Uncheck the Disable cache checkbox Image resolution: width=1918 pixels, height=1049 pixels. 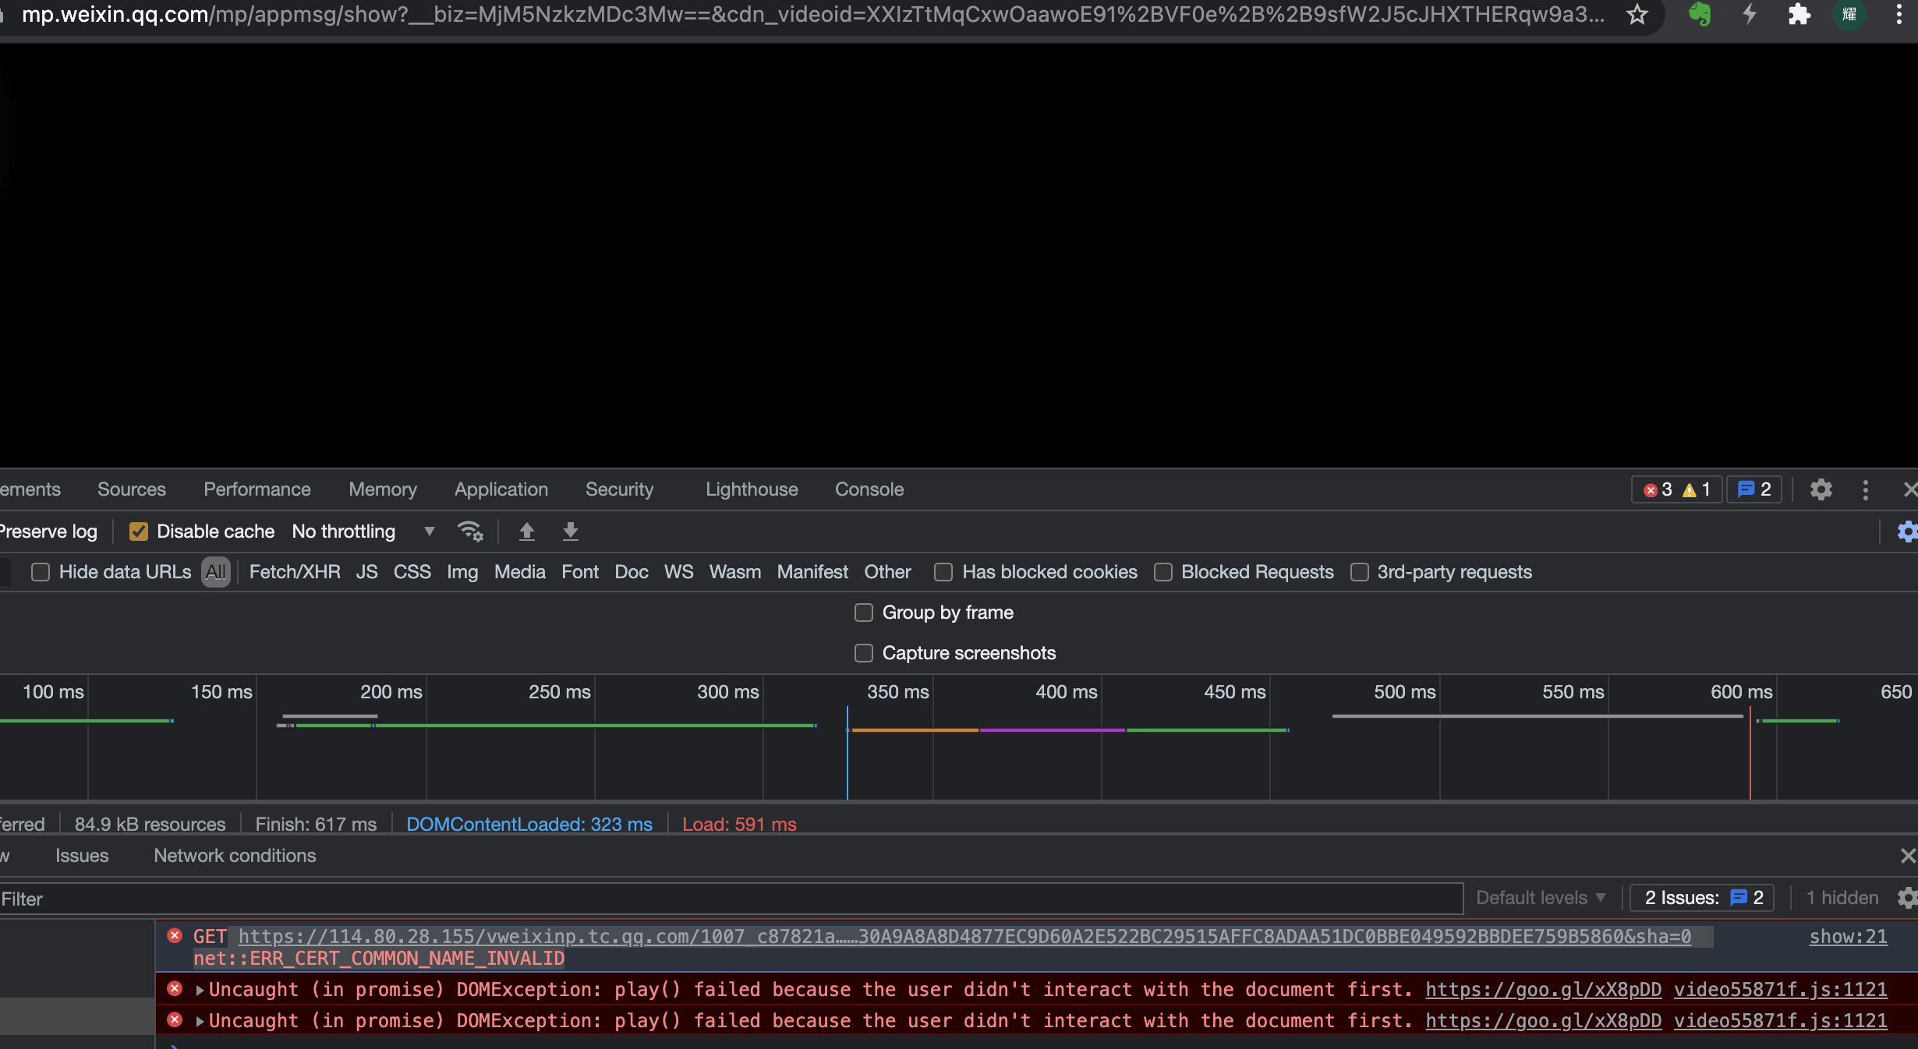click(x=139, y=532)
